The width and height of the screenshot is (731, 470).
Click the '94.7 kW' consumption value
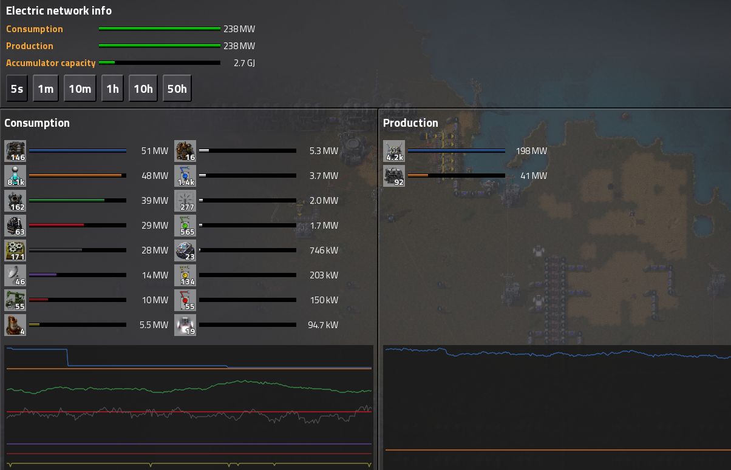pyautogui.click(x=323, y=325)
